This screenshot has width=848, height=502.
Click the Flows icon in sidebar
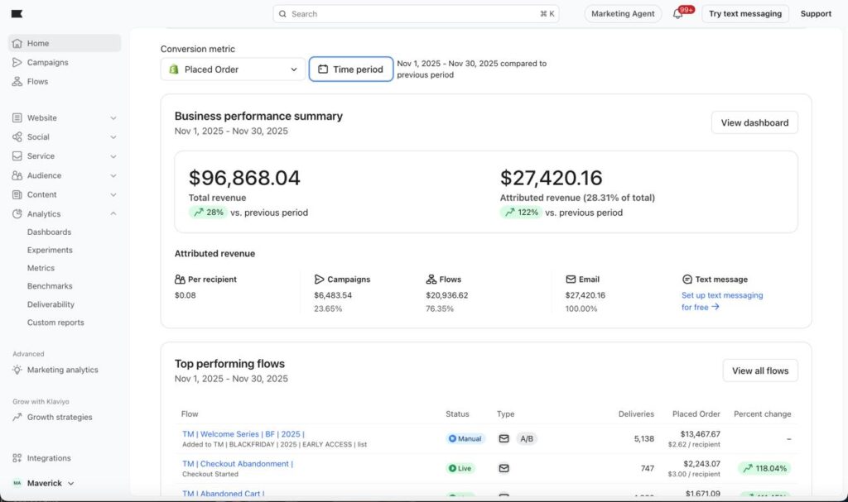pos(17,82)
